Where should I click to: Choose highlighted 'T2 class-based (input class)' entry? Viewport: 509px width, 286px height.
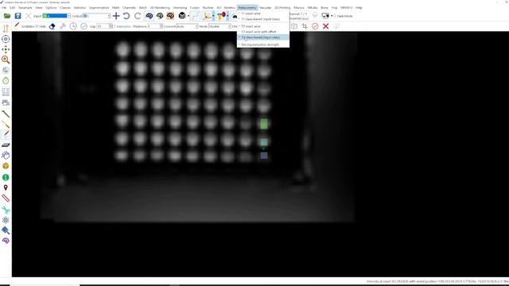(x=263, y=37)
